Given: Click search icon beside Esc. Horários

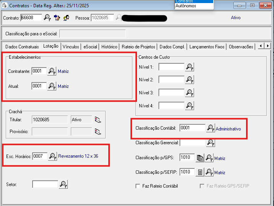Looking at the screenshot, I should coord(52,156).
